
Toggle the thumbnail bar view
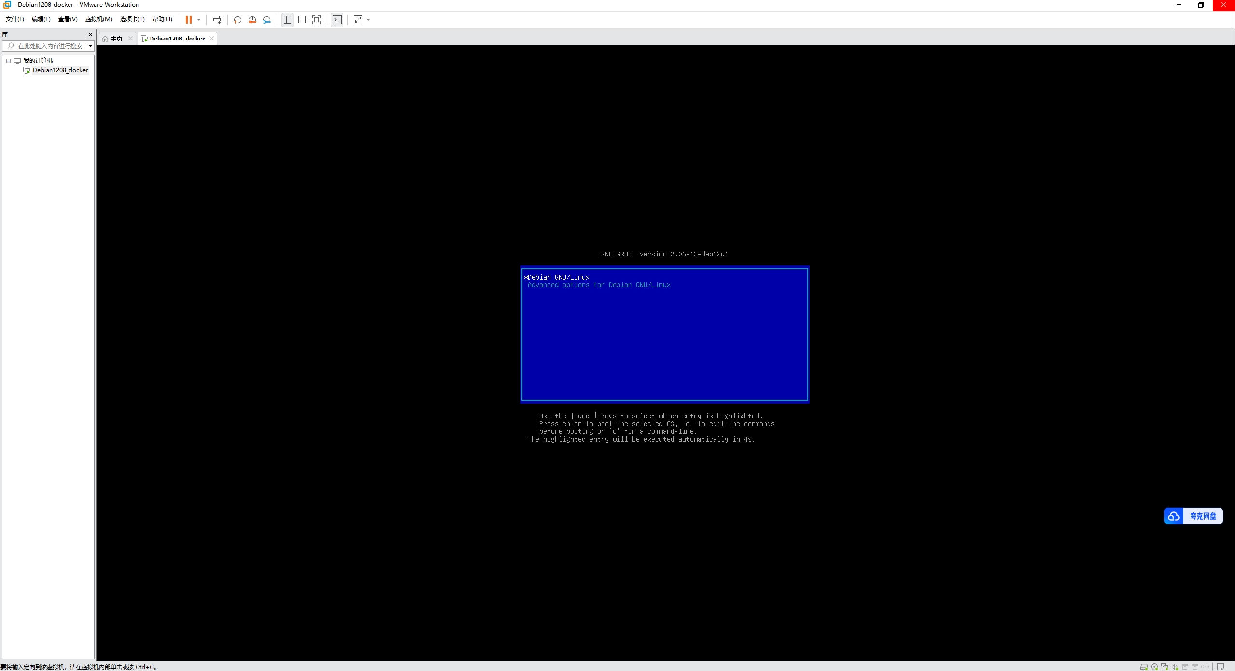[x=302, y=20]
